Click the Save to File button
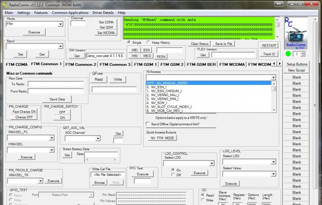This screenshot has height=205, width=322. coord(224,44)
